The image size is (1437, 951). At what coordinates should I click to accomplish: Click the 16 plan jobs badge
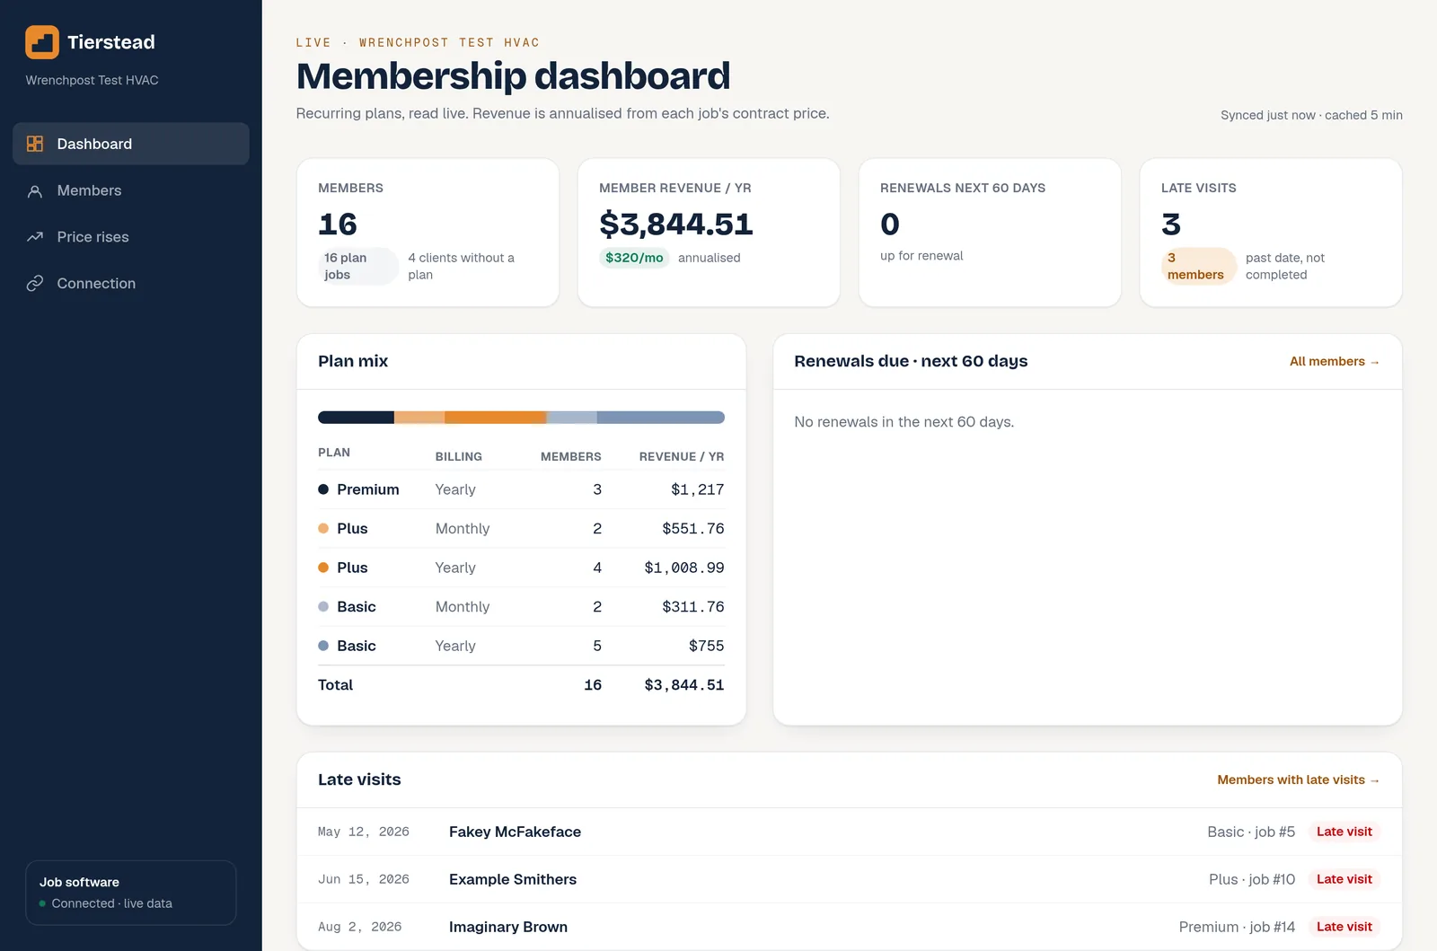point(358,266)
